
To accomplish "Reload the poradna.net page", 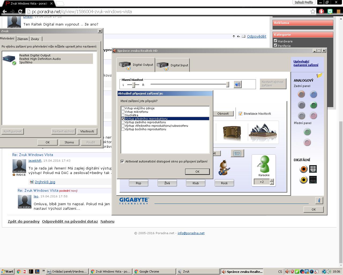I will [20, 12].
